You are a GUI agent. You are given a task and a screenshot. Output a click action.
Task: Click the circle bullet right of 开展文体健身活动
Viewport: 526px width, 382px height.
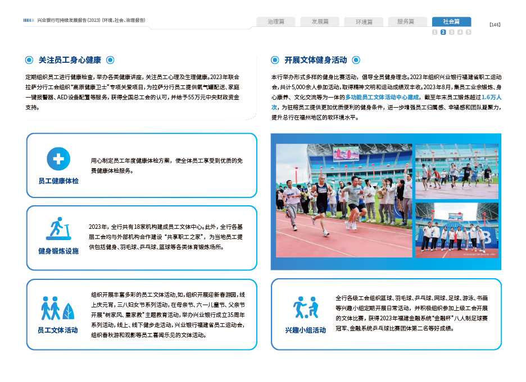[356, 60]
